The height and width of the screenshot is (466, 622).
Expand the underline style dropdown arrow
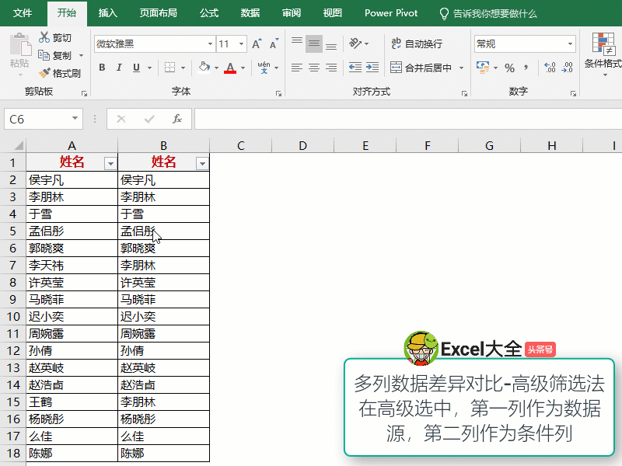[149, 68]
